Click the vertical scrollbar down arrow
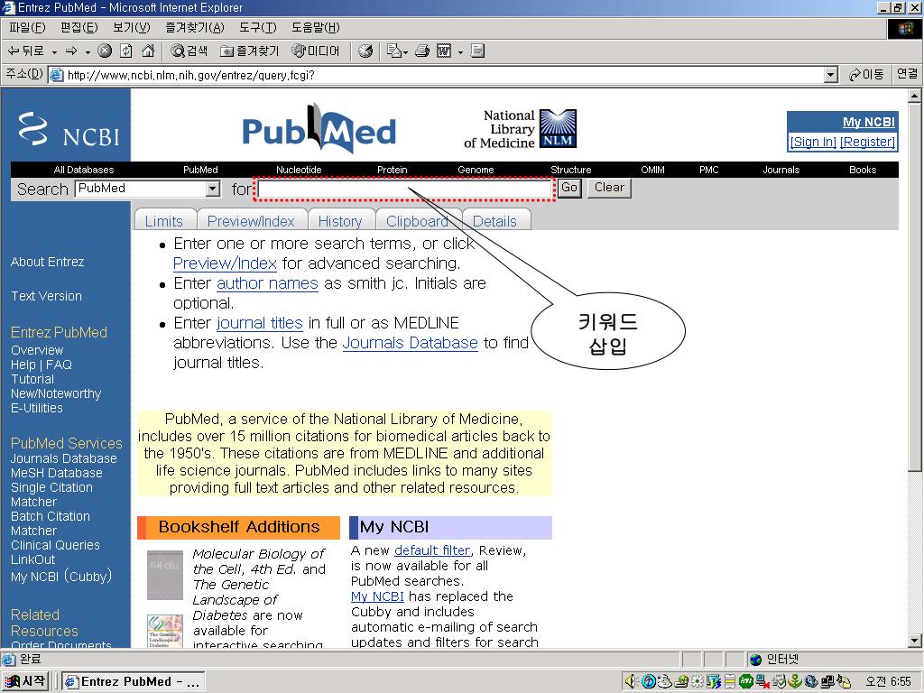The width and height of the screenshot is (924, 693). pyautogui.click(x=915, y=641)
